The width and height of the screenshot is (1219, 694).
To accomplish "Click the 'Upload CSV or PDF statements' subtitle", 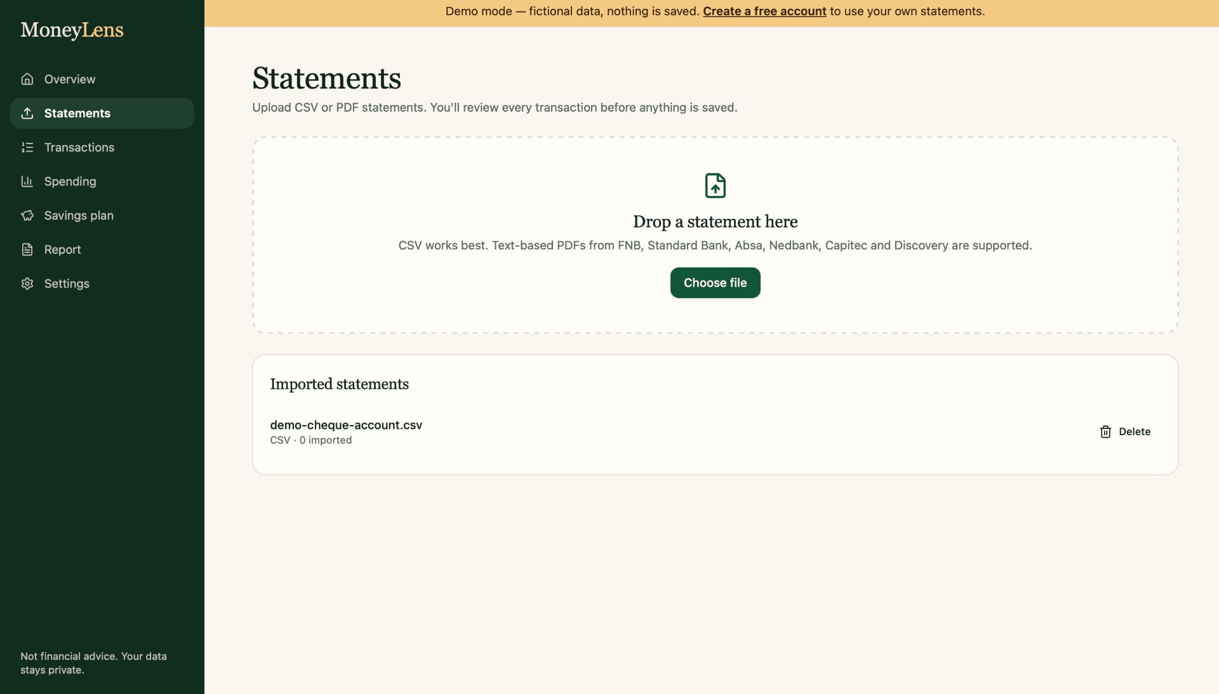I will point(495,108).
